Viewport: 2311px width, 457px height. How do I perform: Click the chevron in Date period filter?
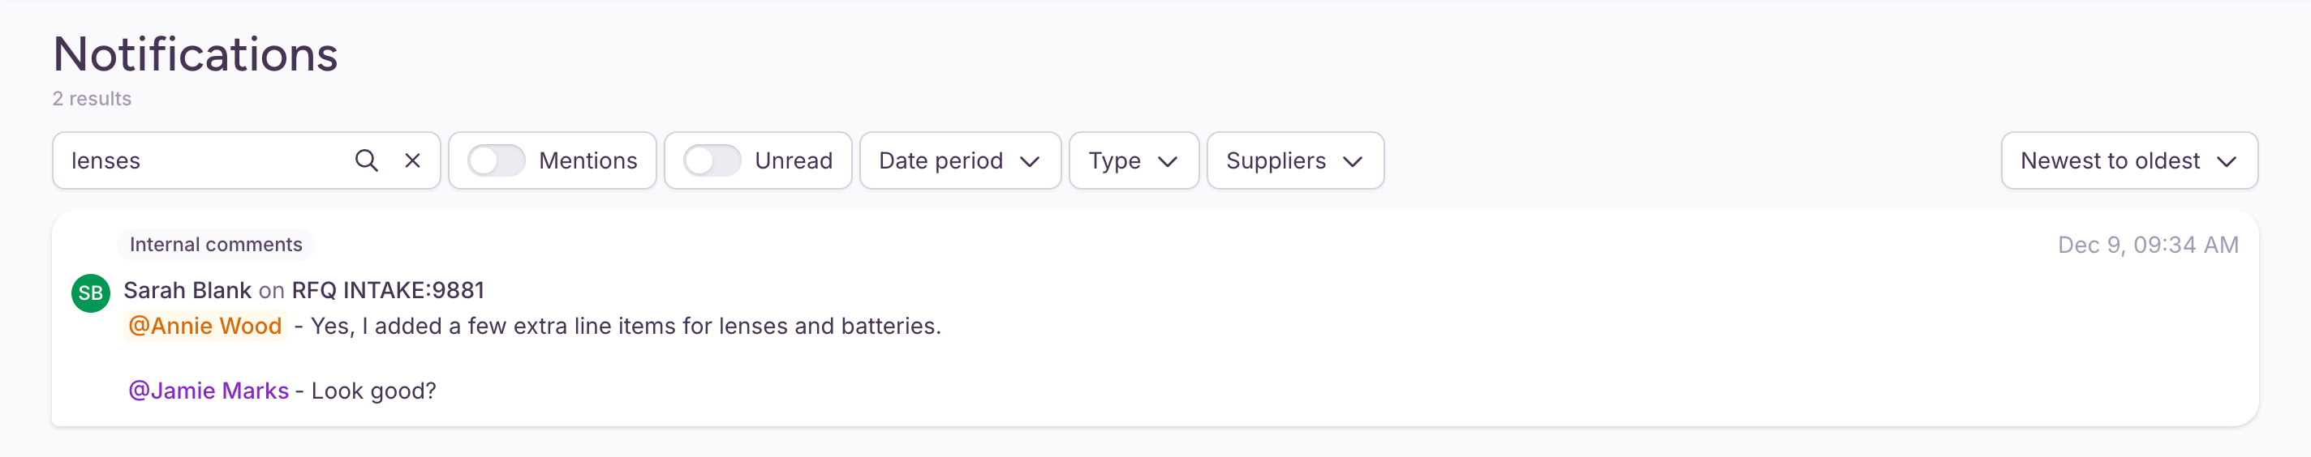click(x=1030, y=161)
